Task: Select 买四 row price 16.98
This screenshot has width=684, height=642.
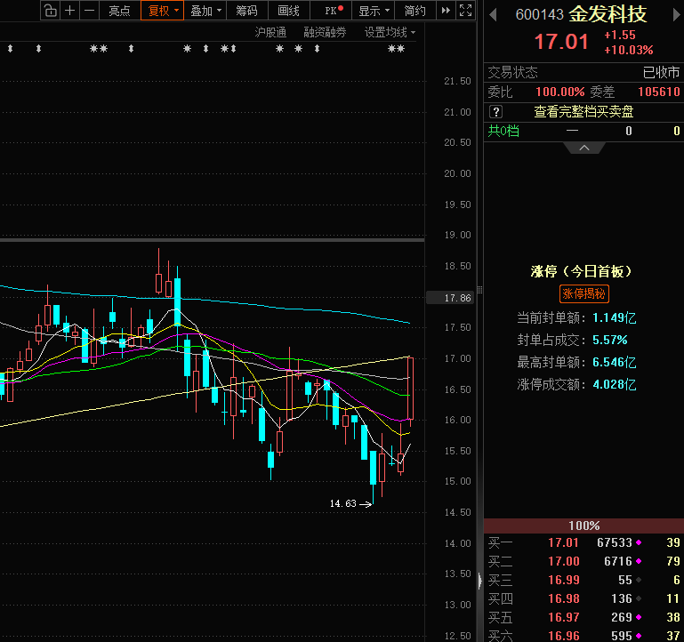Action: click(564, 598)
